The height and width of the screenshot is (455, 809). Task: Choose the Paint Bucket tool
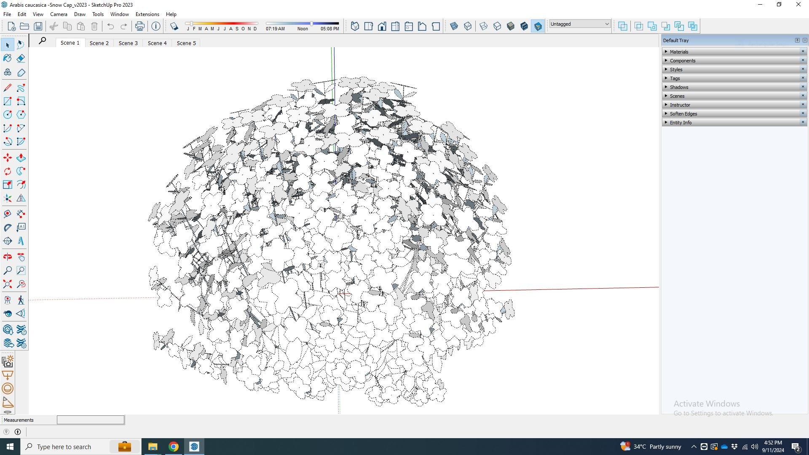(x=8, y=58)
